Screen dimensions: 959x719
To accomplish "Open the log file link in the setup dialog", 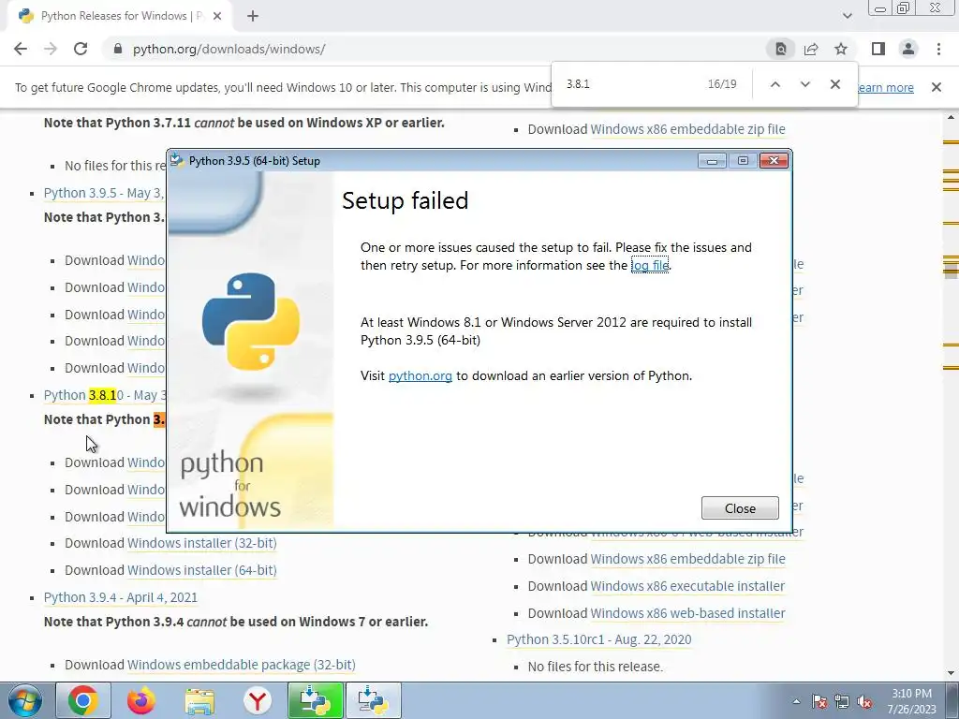I will 650,265.
